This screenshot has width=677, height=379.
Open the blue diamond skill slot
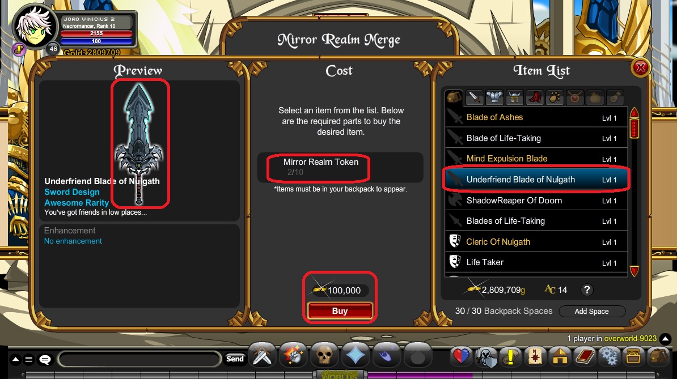click(356, 356)
